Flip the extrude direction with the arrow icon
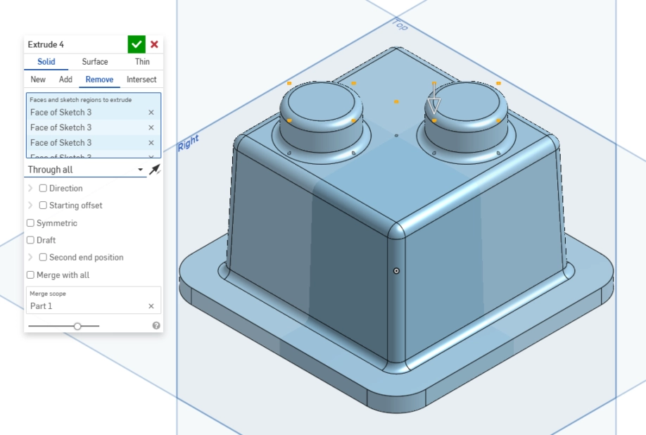 [155, 170]
